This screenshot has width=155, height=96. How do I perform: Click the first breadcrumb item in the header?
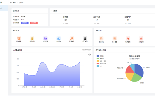(x=15, y=3)
